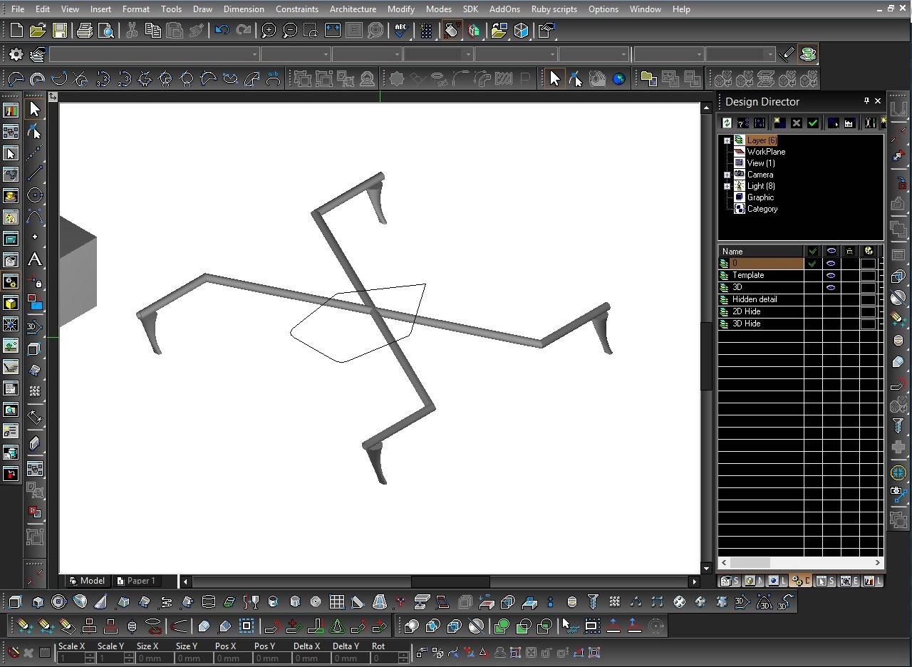Toggle visibility cell of 2D Hide layer
Viewport: 912px width, 667px height.
(x=831, y=311)
